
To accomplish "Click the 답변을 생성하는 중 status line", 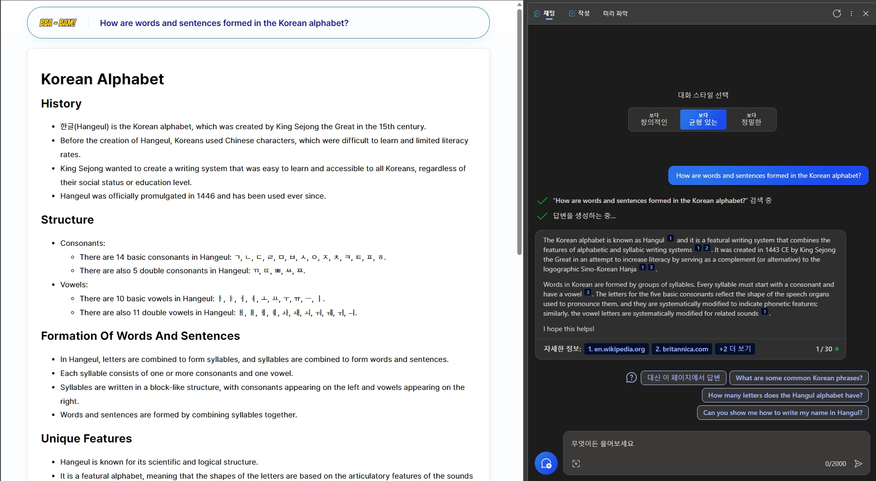I will [584, 215].
